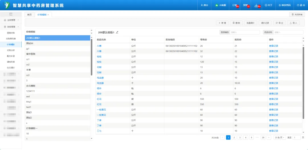308x150 pixels.
Task: Click the 批量调价 button
Action: tap(251, 23)
